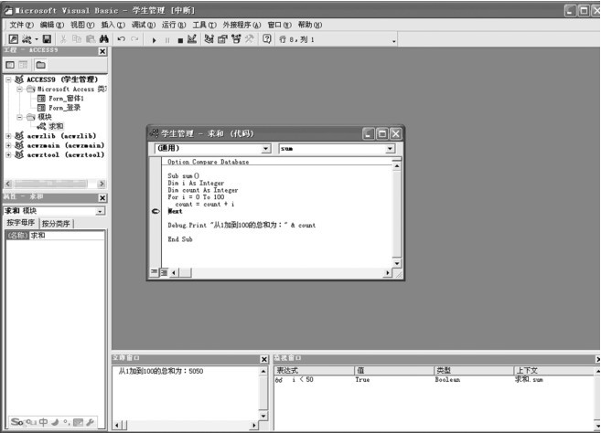The height and width of the screenshot is (433, 601).
Task: Click the Find binoculars icon
Action: click(104, 39)
